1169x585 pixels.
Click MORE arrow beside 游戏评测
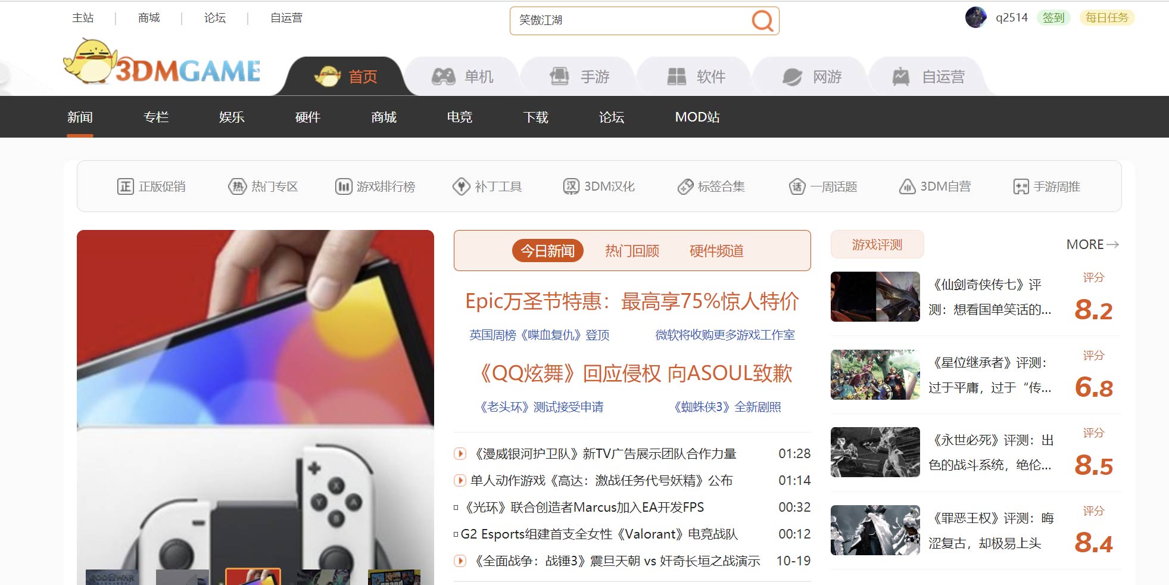[x=1092, y=244]
